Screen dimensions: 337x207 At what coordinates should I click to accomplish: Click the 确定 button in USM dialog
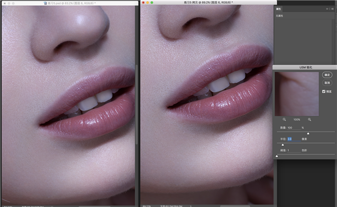pyautogui.click(x=327, y=75)
